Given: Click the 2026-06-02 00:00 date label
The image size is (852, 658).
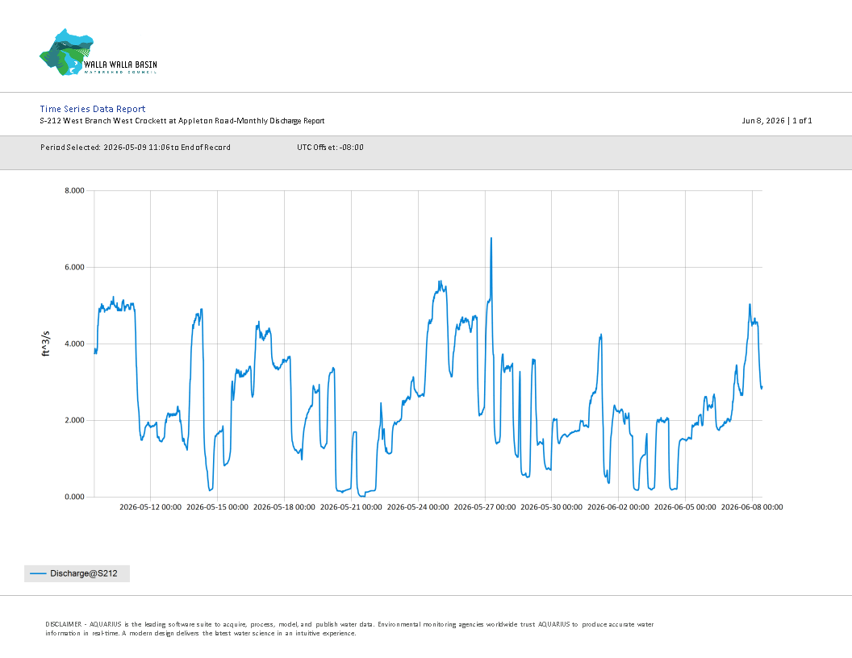Looking at the screenshot, I should (x=618, y=507).
